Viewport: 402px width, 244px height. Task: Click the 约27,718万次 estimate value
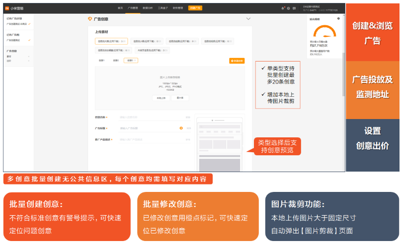tap(319, 46)
